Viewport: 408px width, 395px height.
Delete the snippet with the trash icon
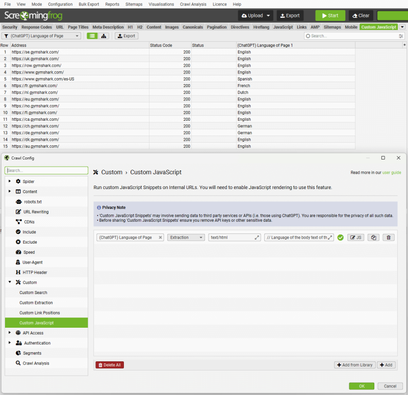point(388,237)
